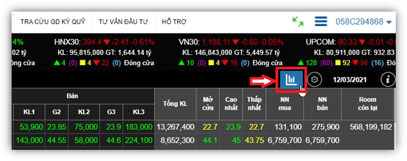Click the Cao nhất column header
This screenshot has width=407, height=161.
point(231,104)
